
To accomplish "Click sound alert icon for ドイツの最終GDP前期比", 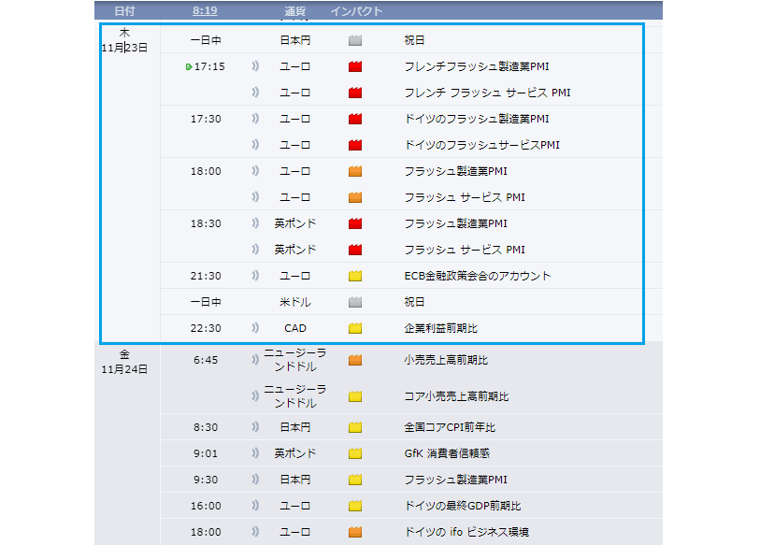I will 255,506.
